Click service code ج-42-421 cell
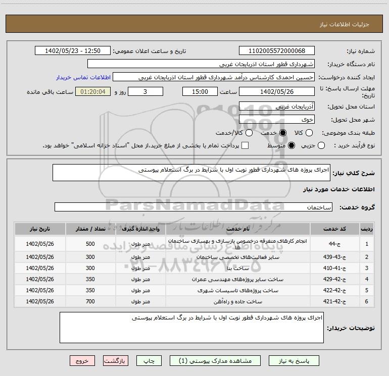This screenshot has height=376, width=389. pos(334,301)
